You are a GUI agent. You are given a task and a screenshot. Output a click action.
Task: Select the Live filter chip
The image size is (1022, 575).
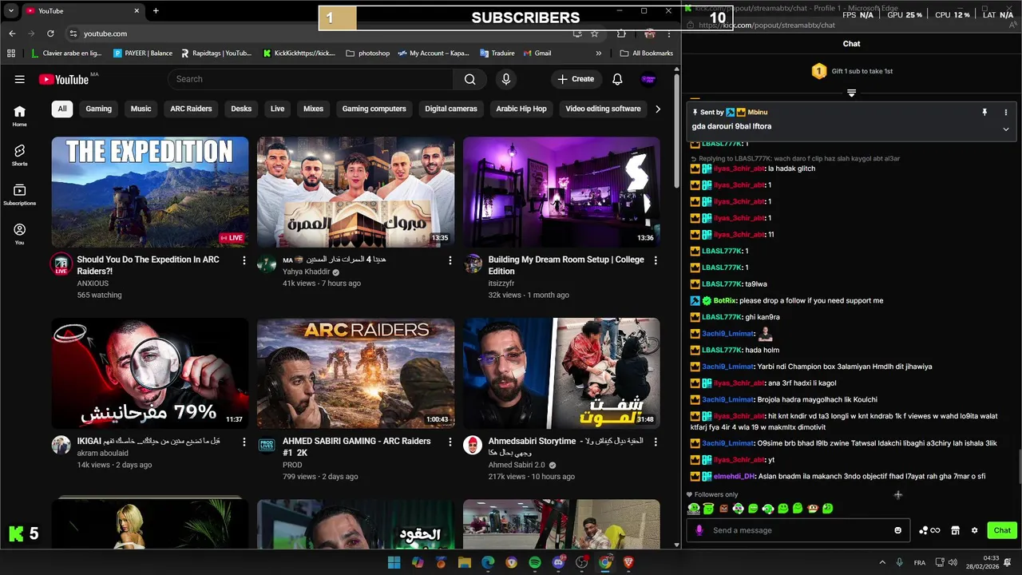coord(277,109)
